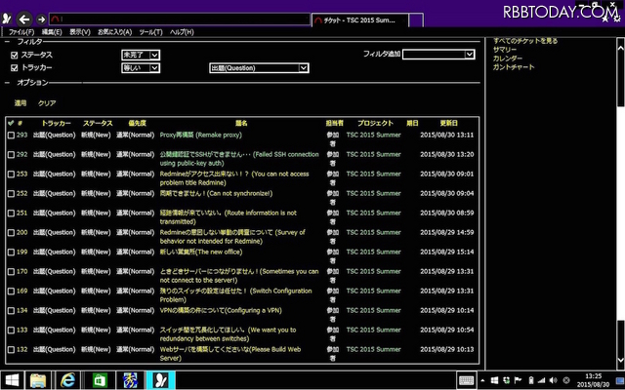Open the ヘルプ(H) menu
Screen dimensions: 625x390
point(182,32)
